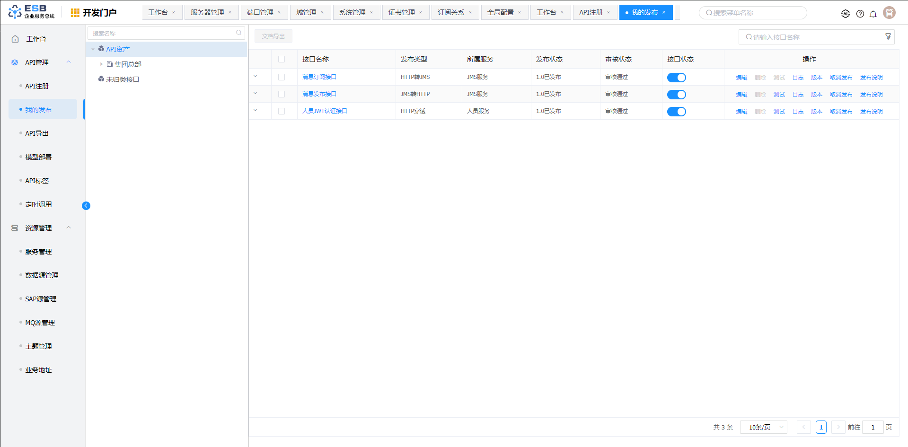Check the 消息发布接口 row checkbox
The width and height of the screenshot is (908, 447).
[x=282, y=94]
